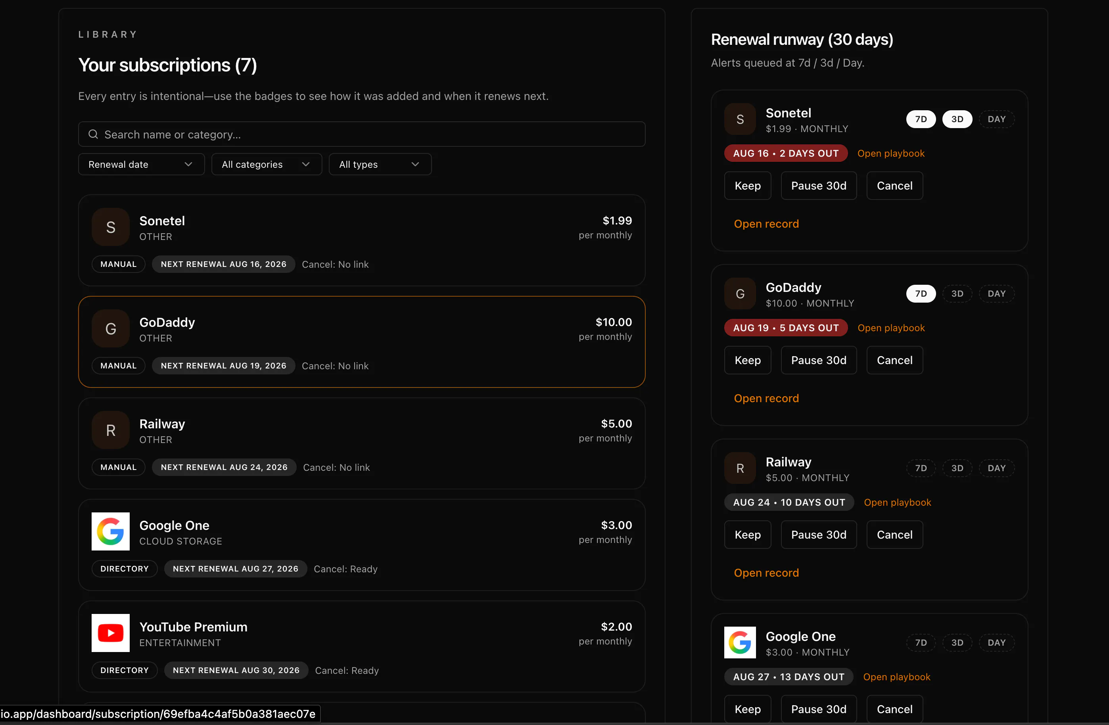Click the Railway avatar icon in the library list

tap(110, 430)
